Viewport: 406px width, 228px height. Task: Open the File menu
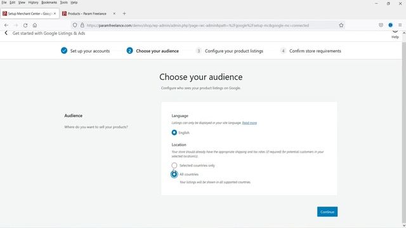[4, 3]
